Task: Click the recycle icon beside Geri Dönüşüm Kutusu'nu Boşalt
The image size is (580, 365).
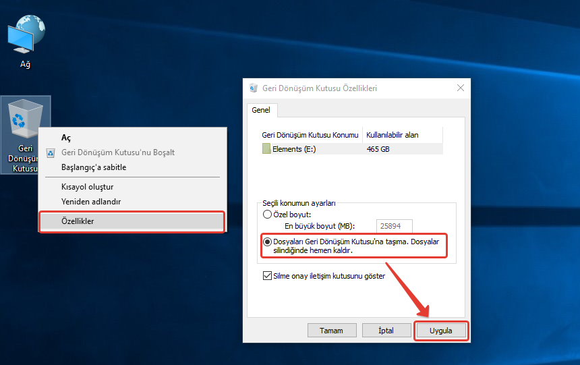Action: point(51,152)
